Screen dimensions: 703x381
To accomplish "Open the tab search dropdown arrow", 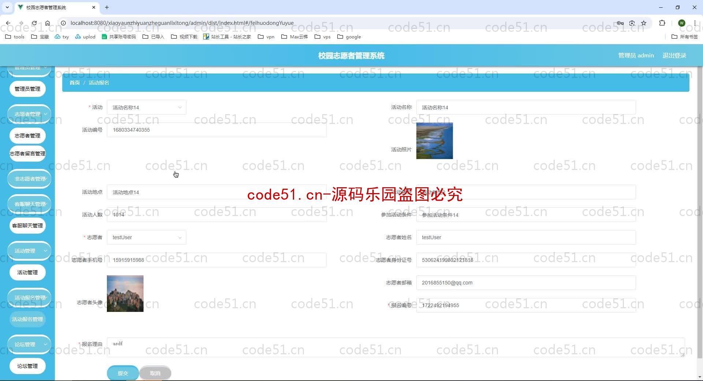I will point(7,7).
